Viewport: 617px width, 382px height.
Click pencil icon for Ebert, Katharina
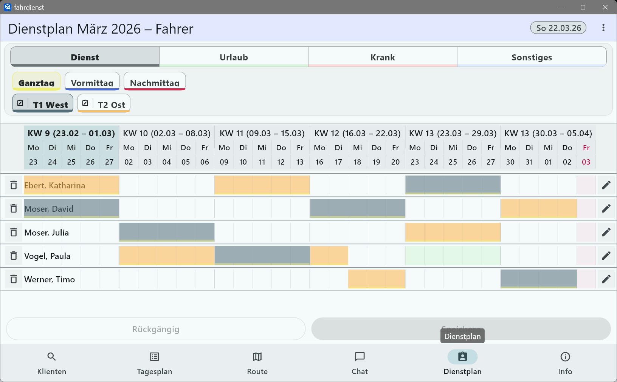pos(606,185)
